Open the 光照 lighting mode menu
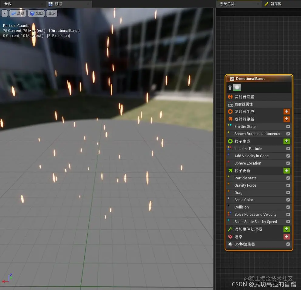Screen dimensions: 301x290 36,13
